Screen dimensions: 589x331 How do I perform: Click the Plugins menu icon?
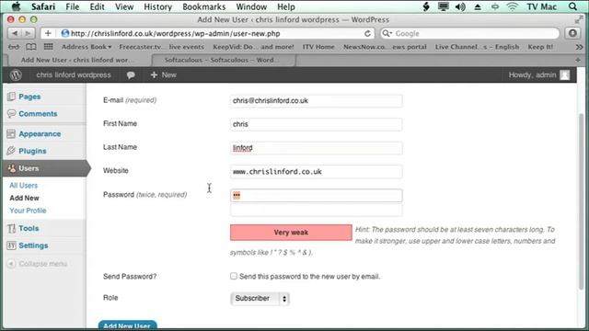point(11,151)
